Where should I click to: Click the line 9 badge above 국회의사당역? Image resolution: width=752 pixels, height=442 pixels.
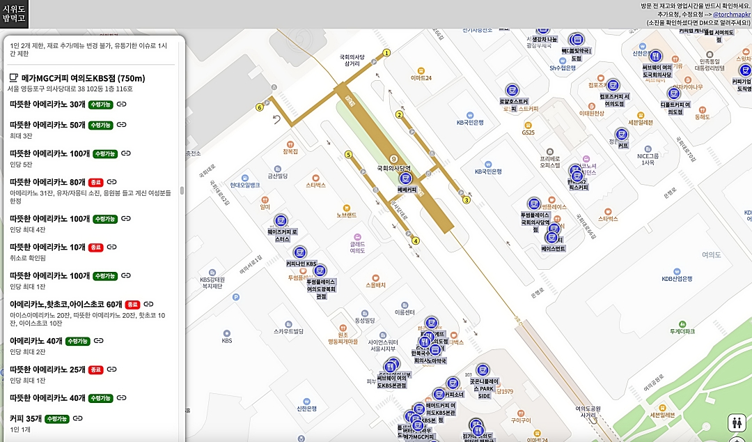tap(393, 159)
